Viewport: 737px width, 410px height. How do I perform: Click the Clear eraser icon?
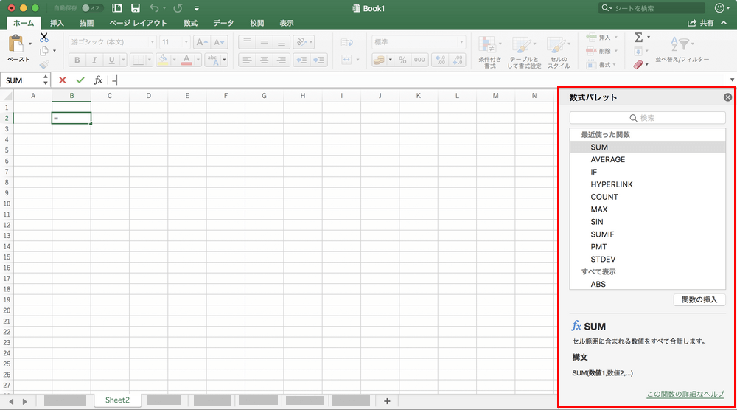(638, 64)
